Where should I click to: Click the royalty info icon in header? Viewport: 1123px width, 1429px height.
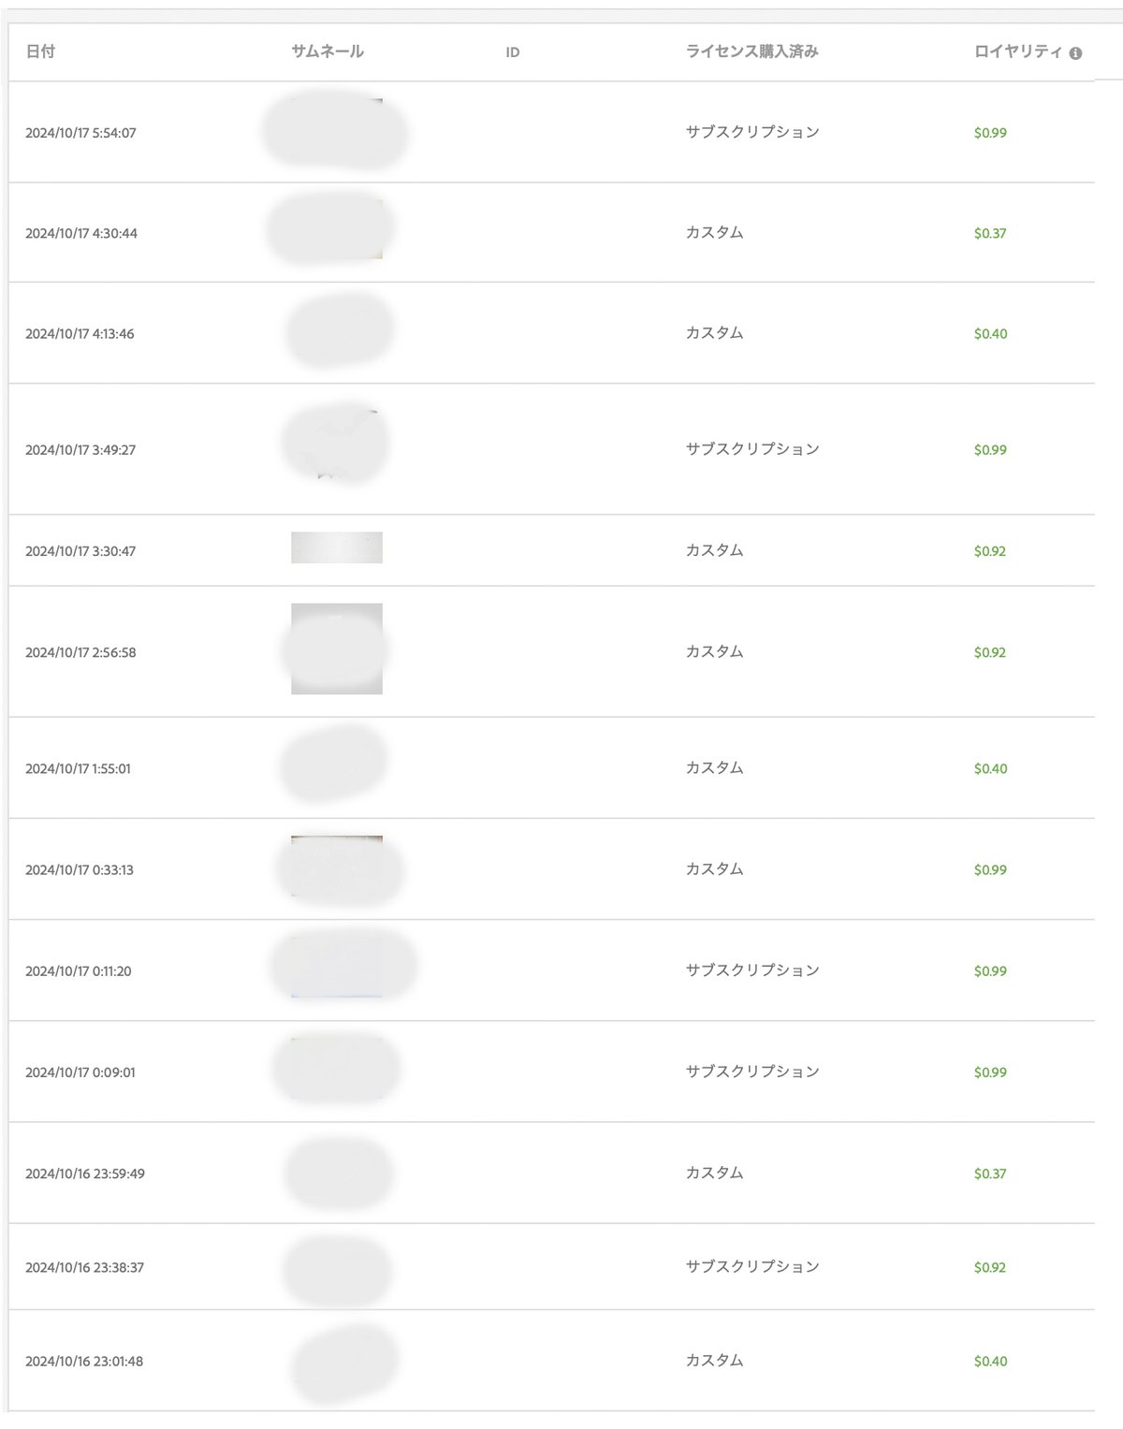pos(1075,53)
